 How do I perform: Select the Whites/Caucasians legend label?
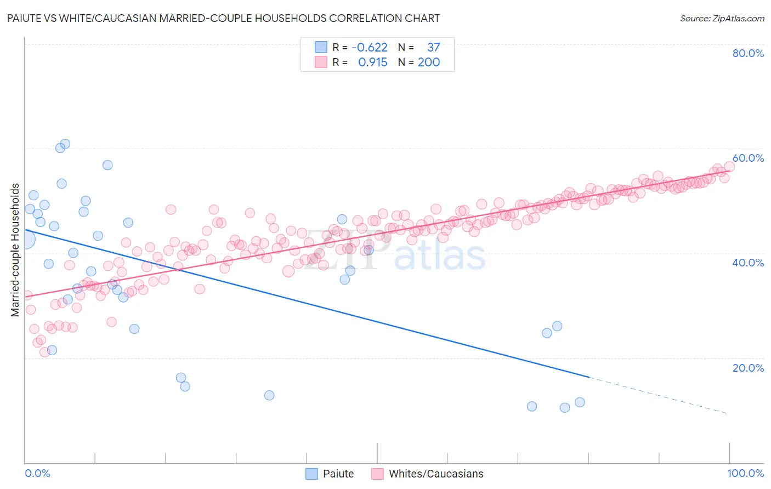coord(436,474)
